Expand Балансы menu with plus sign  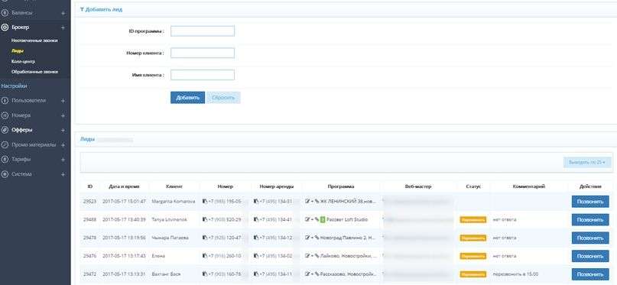click(63, 13)
